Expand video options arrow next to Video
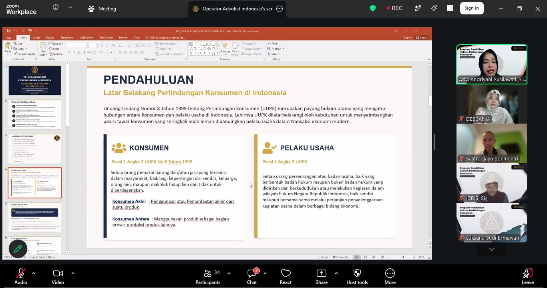This screenshot has height=288, width=547. [x=72, y=273]
